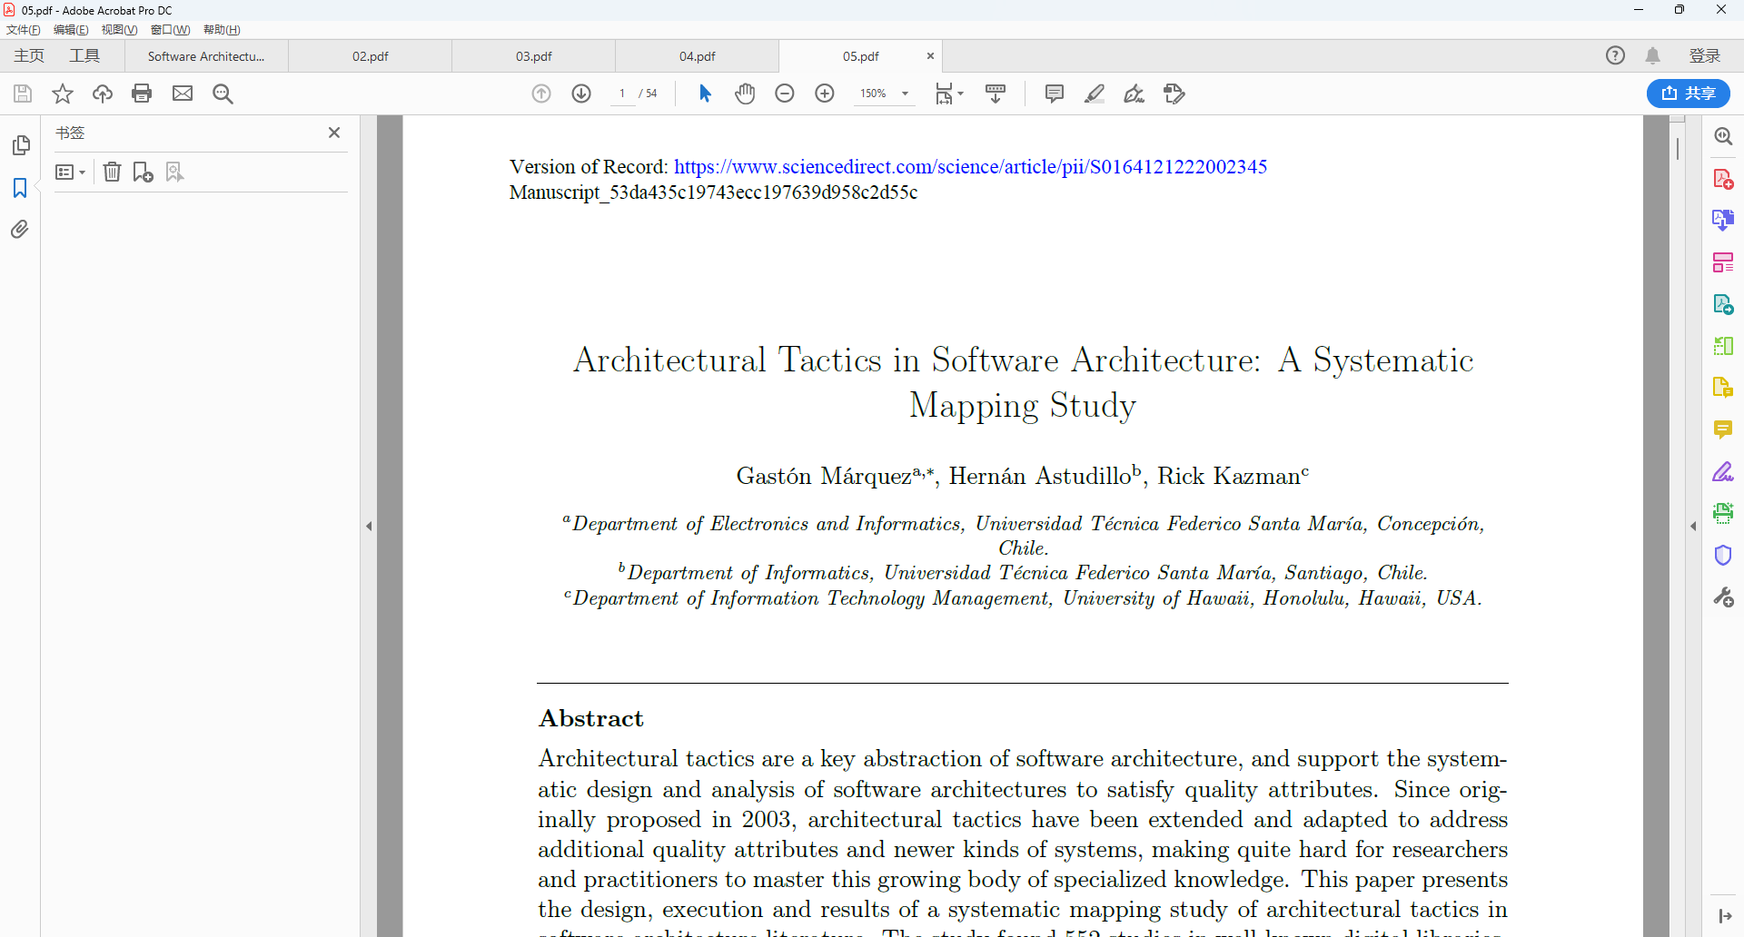
Task: Add the file to starred with the star icon
Action: (63, 94)
